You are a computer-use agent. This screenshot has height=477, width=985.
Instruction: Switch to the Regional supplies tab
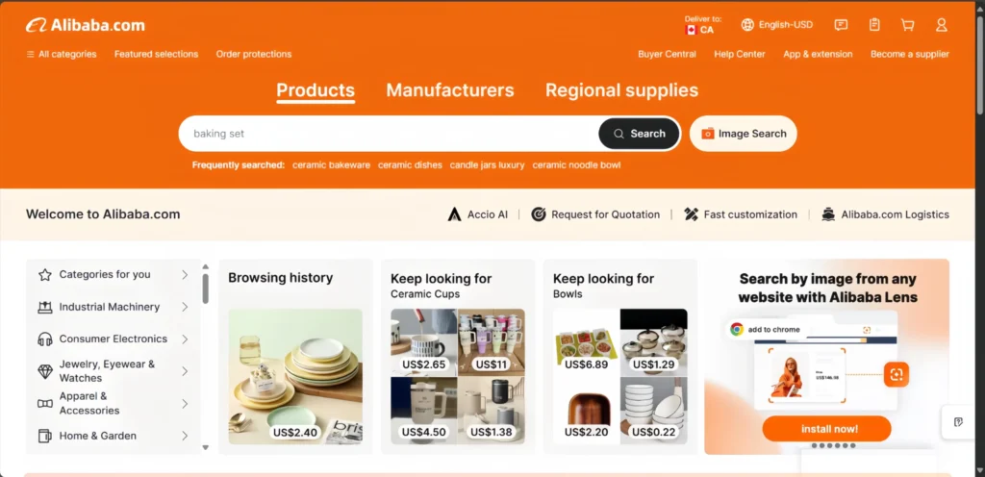click(621, 90)
